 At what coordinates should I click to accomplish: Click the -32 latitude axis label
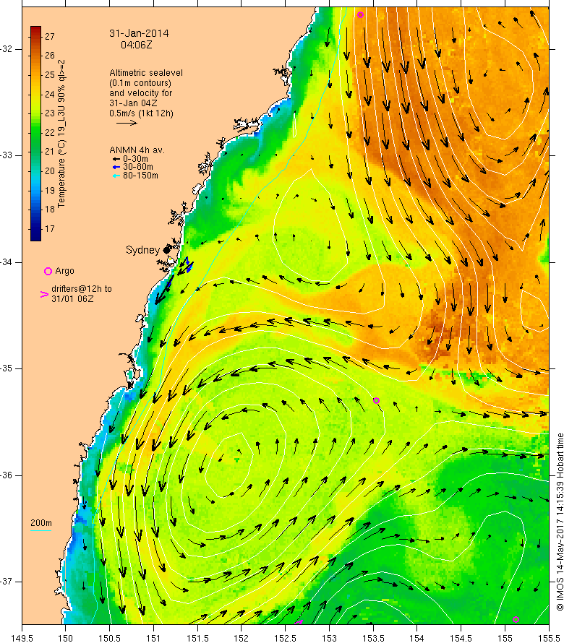7,49
